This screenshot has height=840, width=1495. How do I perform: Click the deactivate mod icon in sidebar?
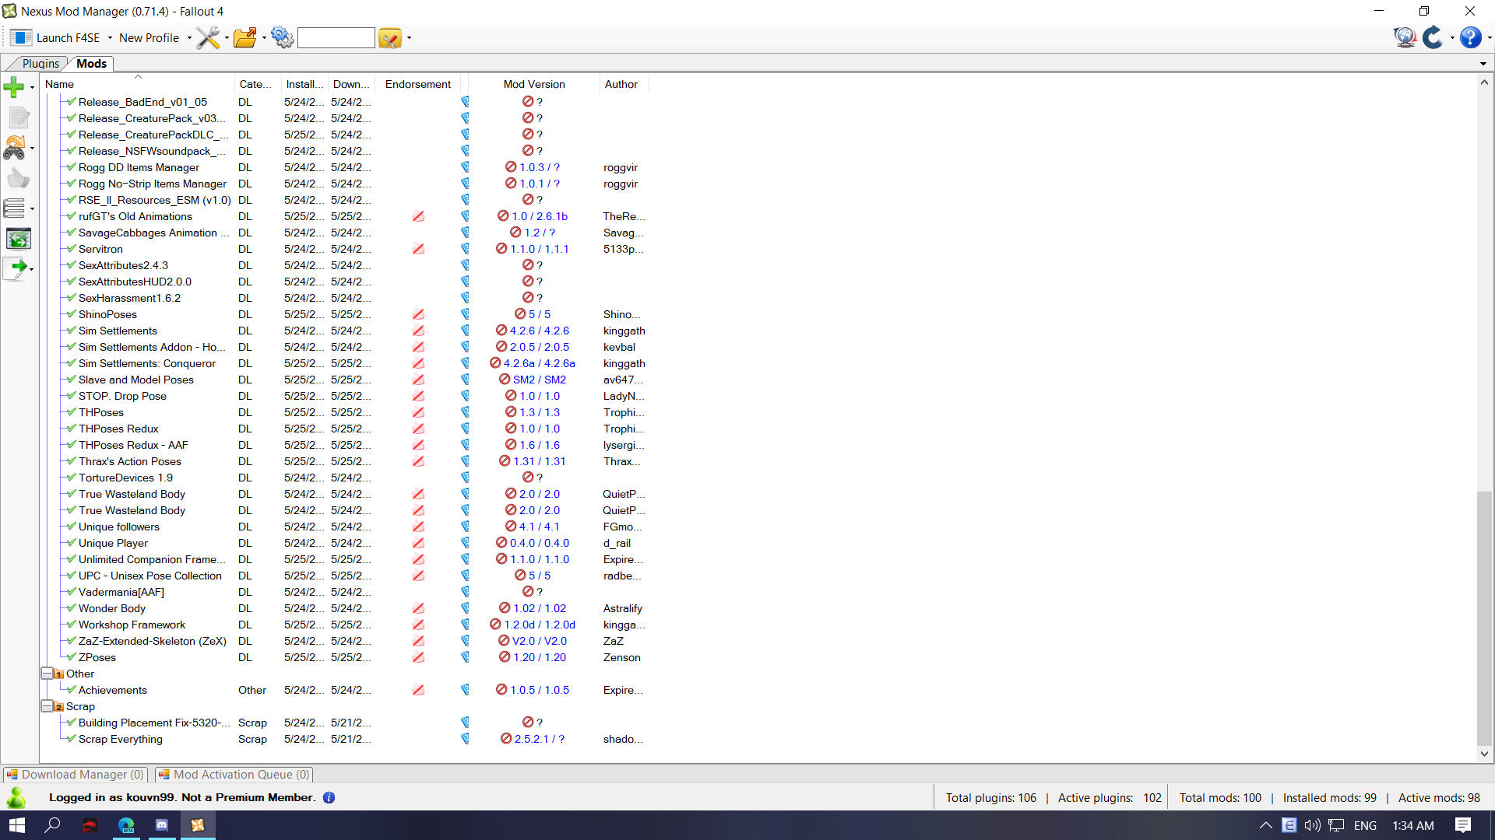pyautogui.click(x=19, y=118)
